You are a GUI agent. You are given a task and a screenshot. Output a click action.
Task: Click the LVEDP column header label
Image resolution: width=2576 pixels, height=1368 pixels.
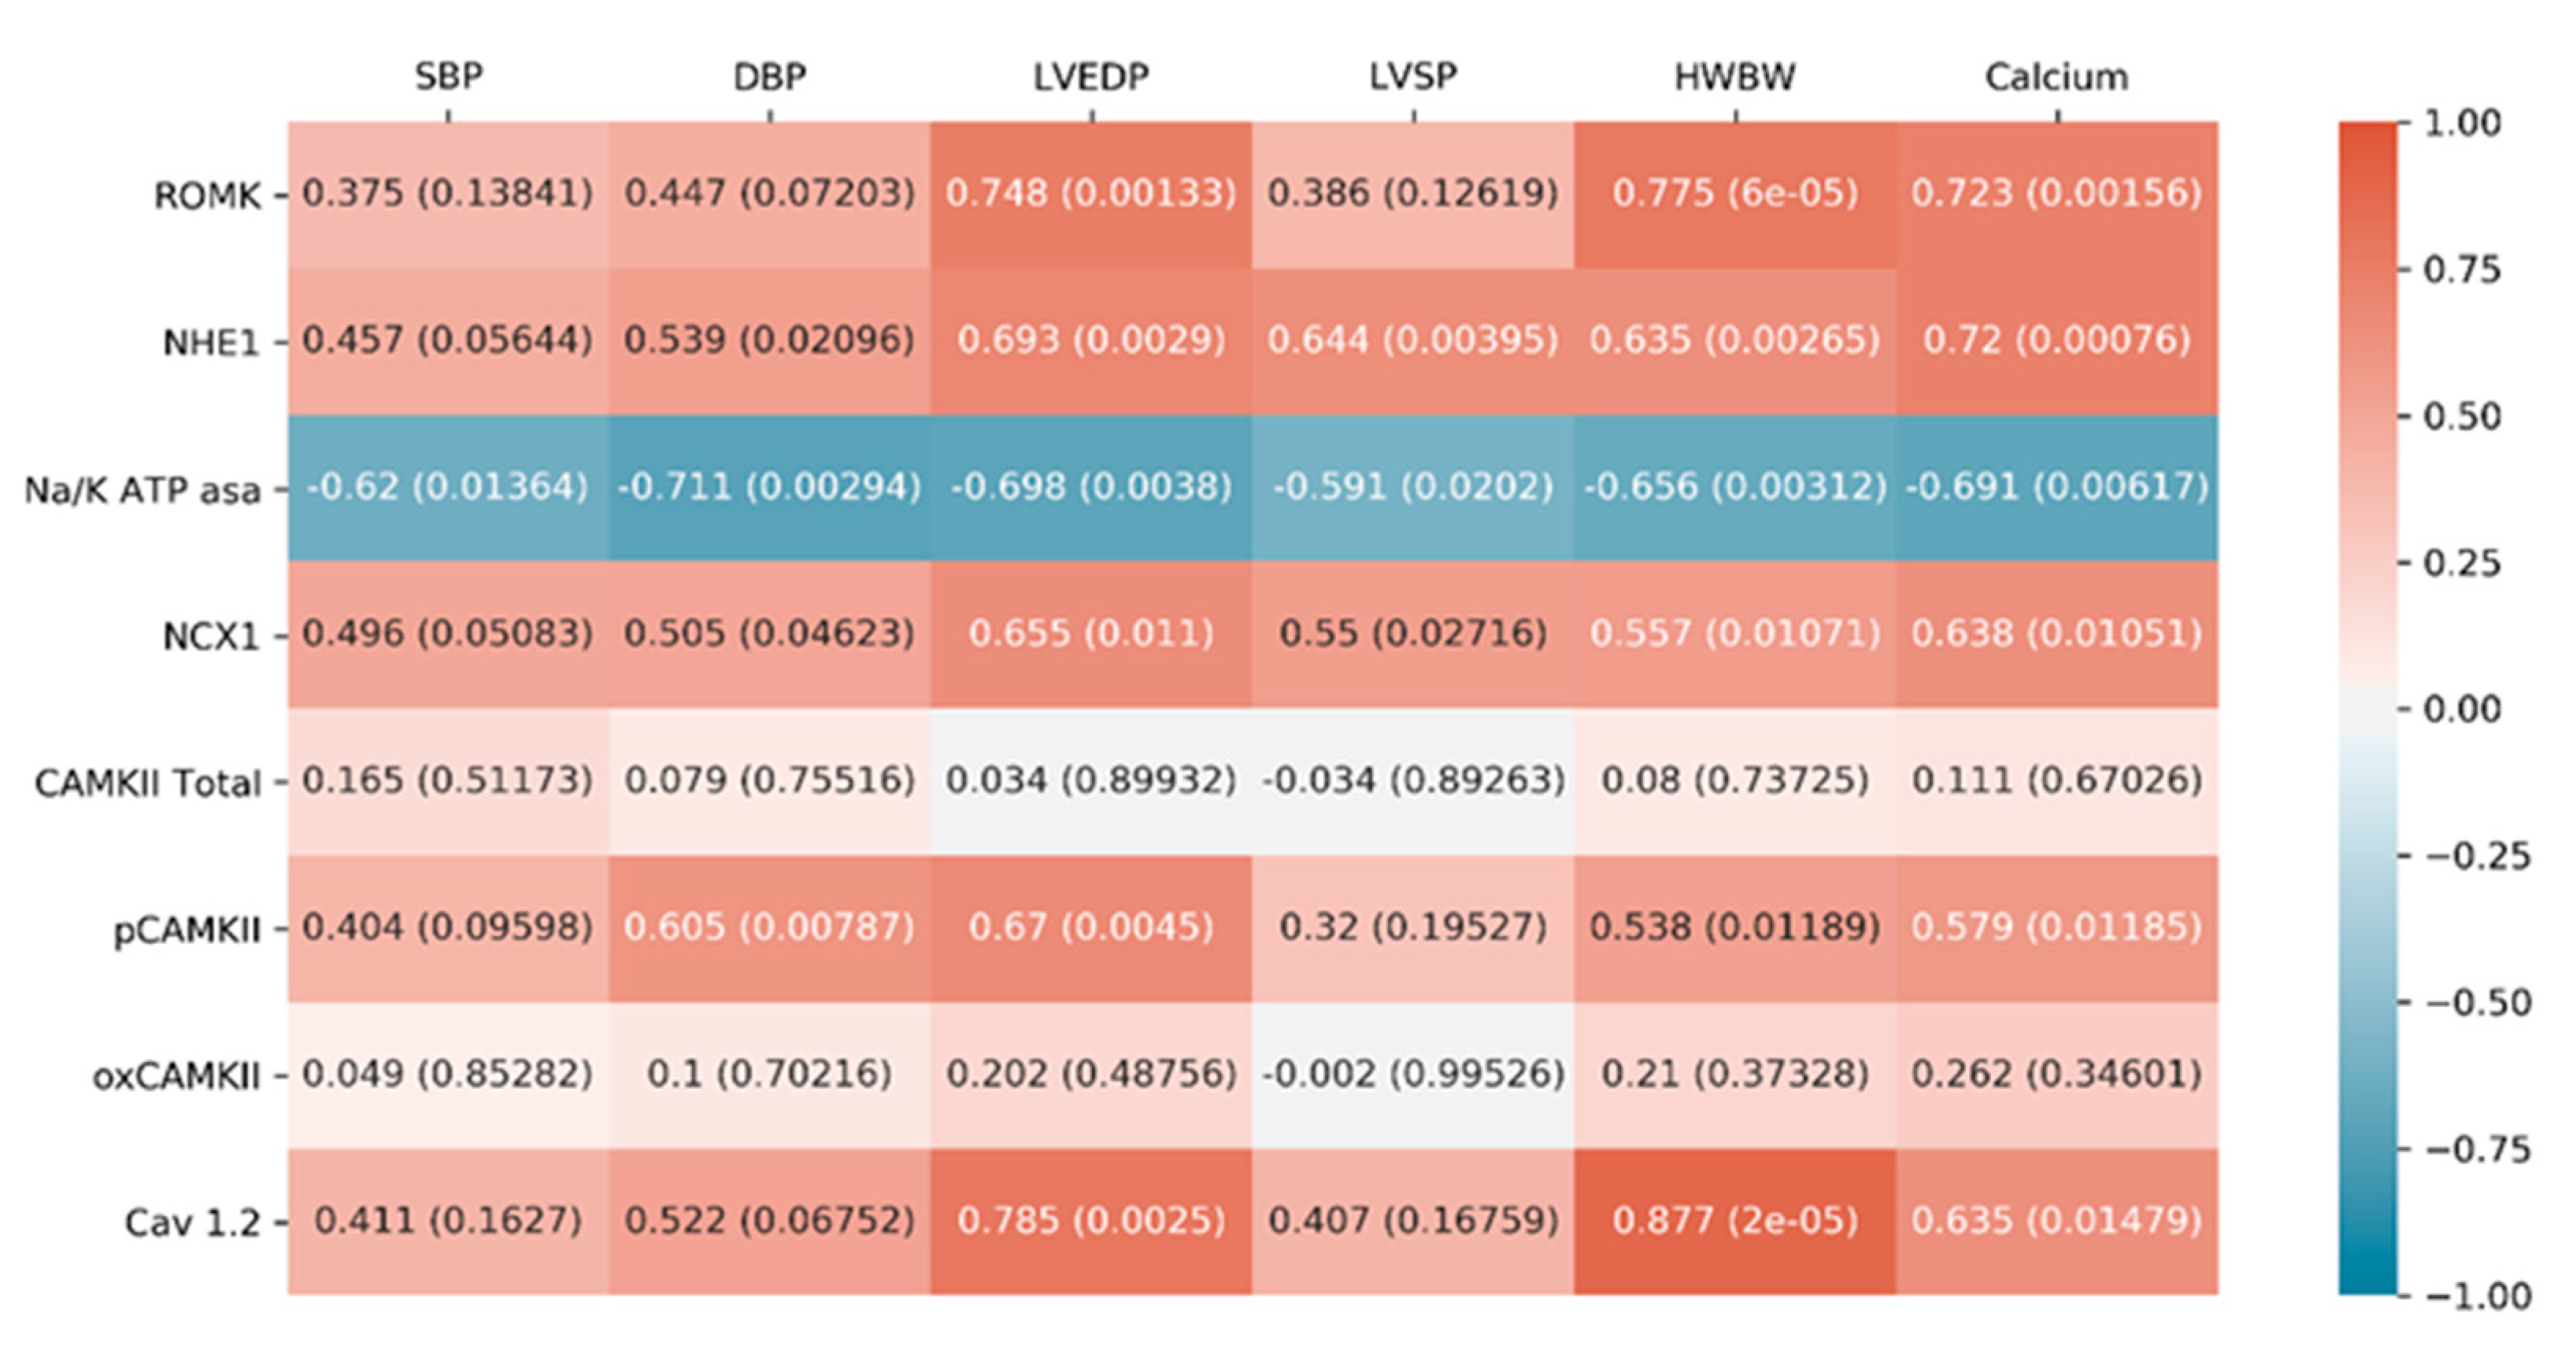coord(1091,77)
